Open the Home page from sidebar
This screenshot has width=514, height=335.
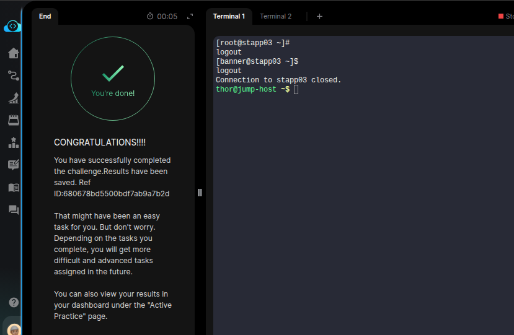(13, 53)
